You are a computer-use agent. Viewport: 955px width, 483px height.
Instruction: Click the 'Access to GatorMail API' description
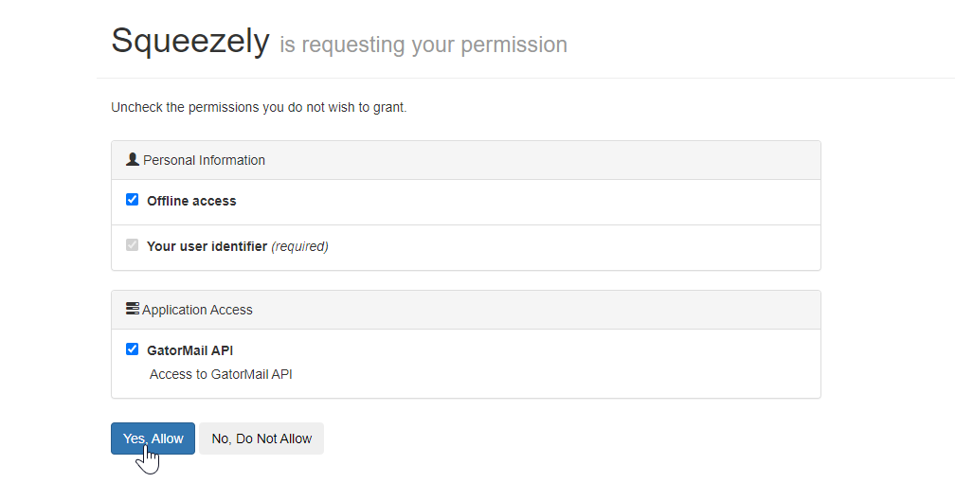221,374
